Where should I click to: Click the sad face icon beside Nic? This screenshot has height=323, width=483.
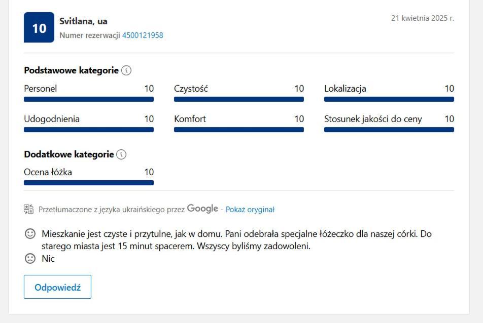tap(30, 259)
